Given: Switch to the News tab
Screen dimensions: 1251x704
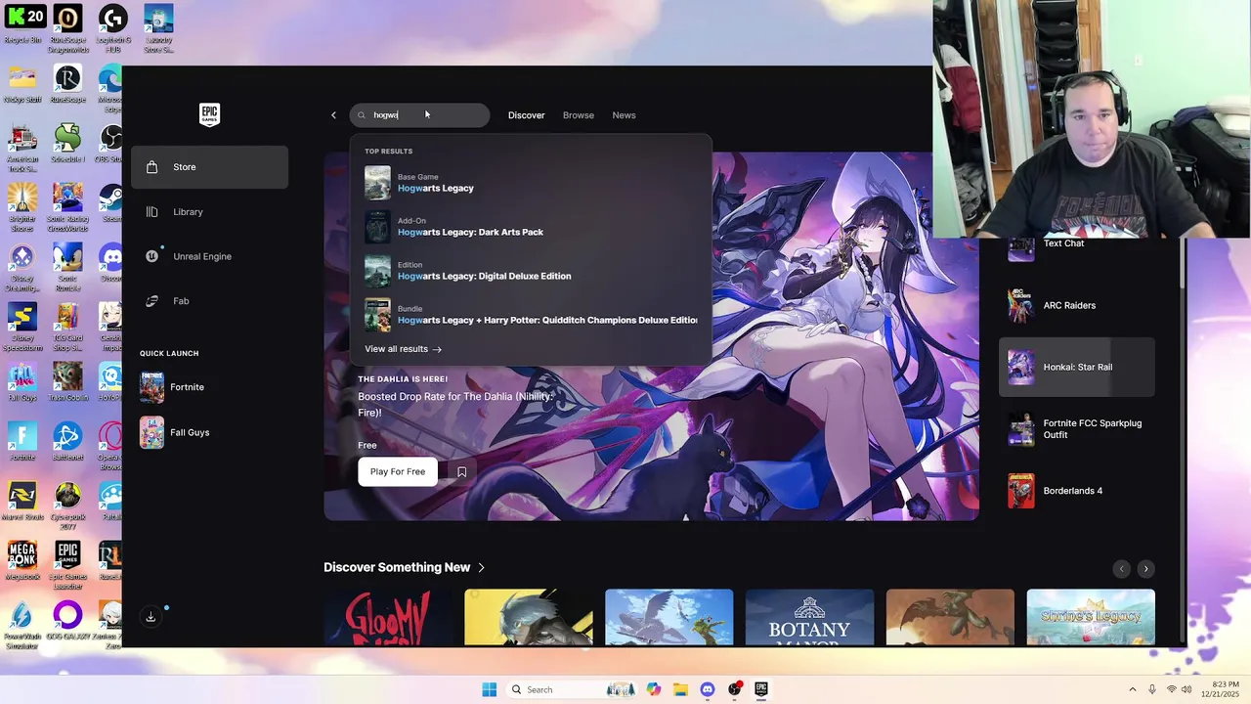Looking at the screenshot, I should pos(624,115).
